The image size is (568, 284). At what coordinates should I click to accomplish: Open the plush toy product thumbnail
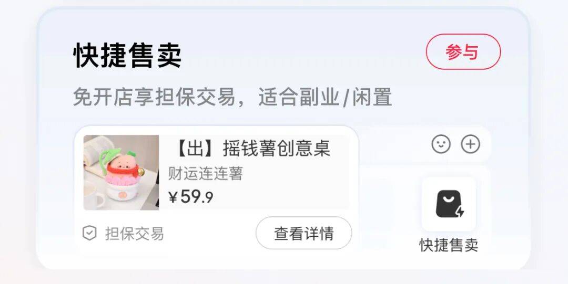[x=121, y=173]
